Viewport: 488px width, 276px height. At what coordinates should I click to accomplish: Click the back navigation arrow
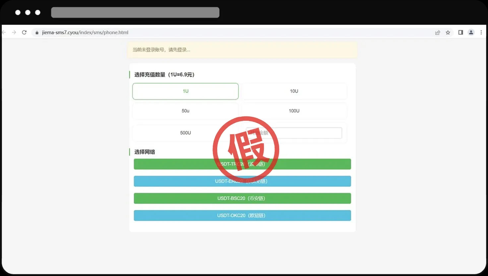3,32
